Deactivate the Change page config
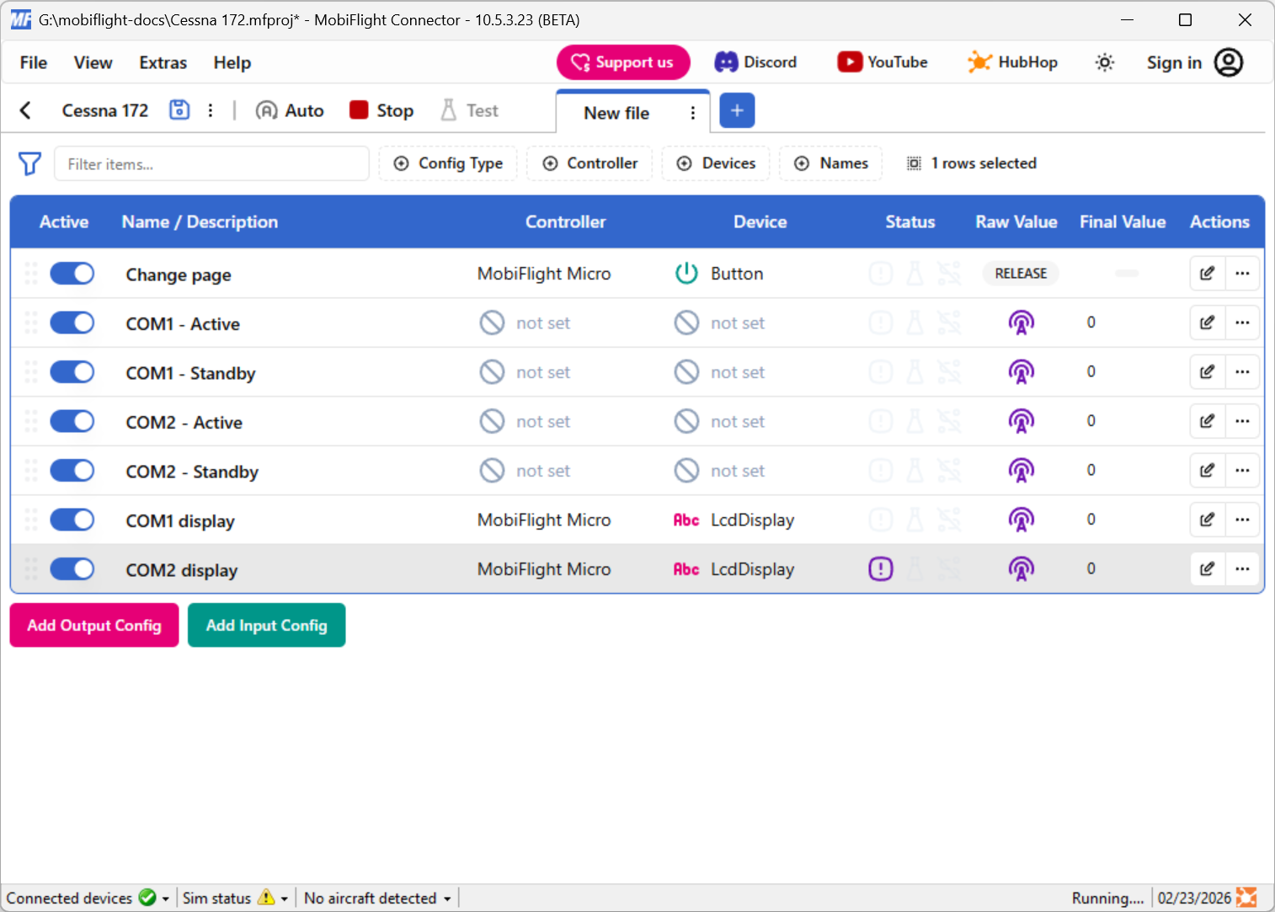 pos(72,273)
